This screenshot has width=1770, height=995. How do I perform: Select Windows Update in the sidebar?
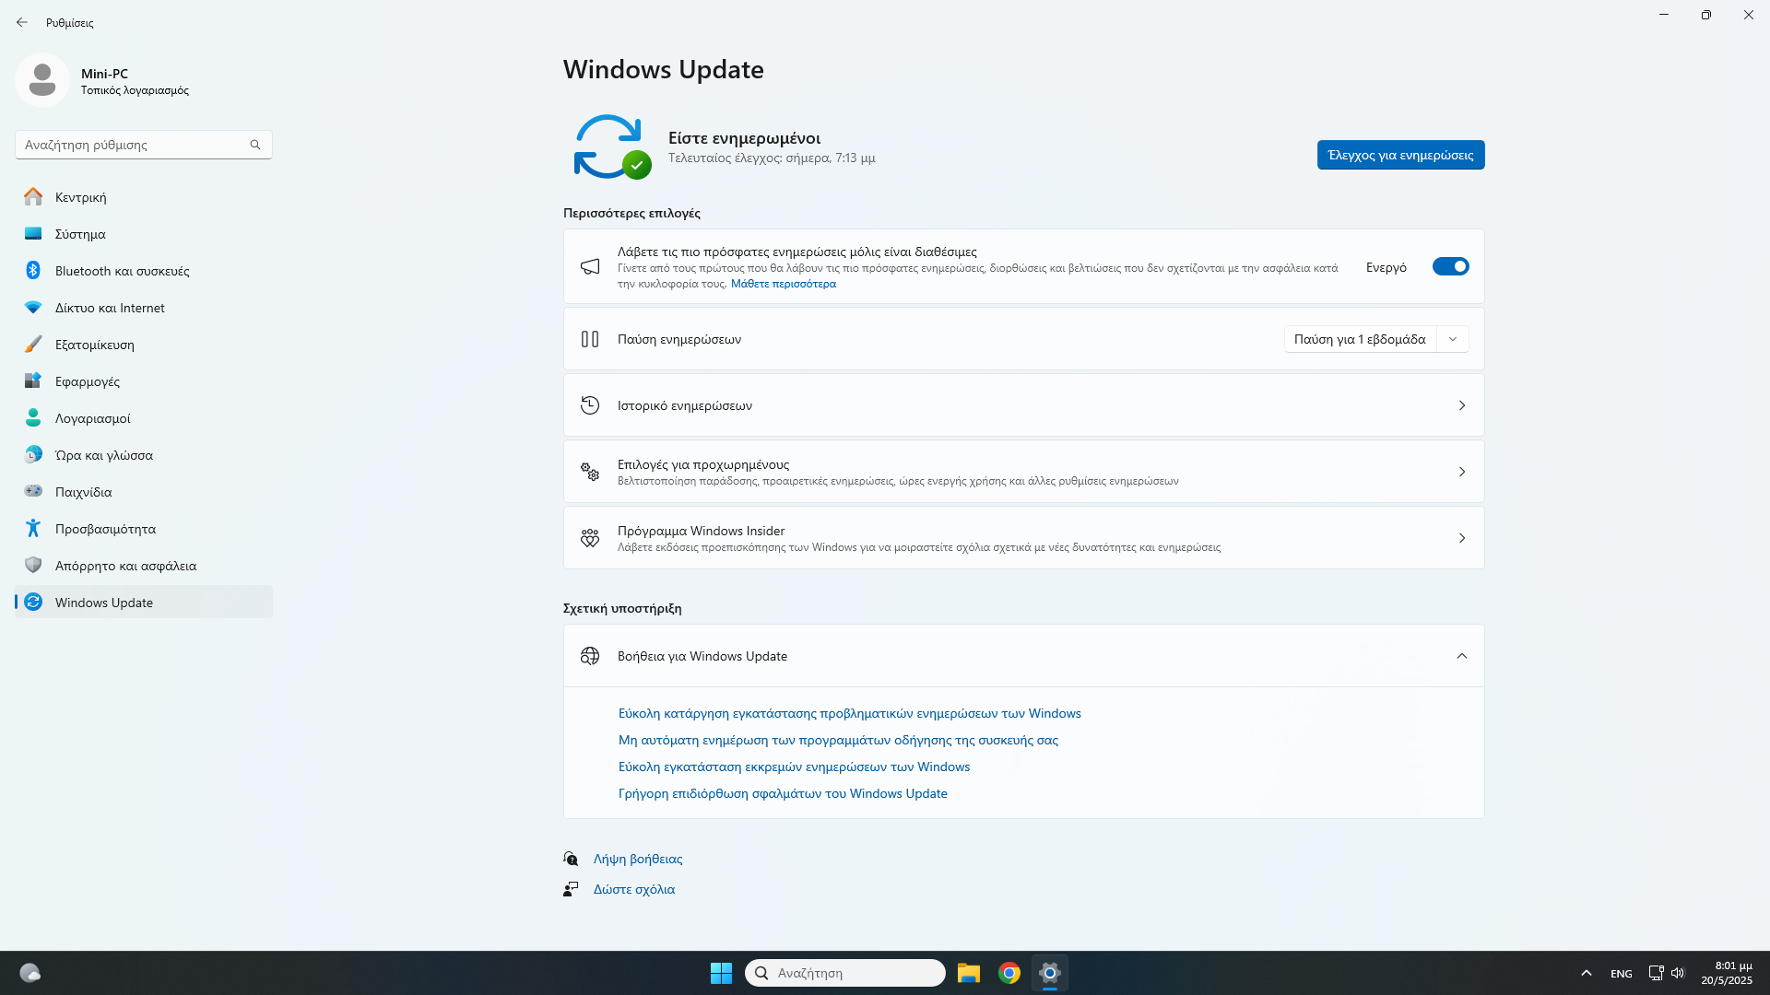click(144, 602)
